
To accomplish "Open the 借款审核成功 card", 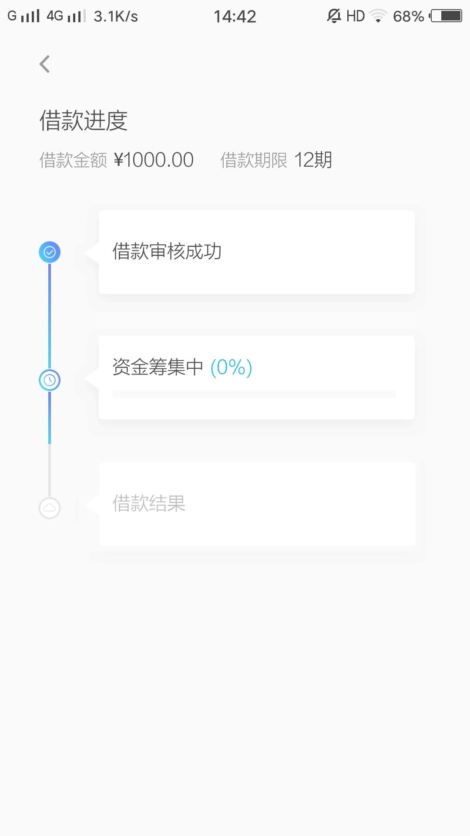I will click(x=257, y=252).
